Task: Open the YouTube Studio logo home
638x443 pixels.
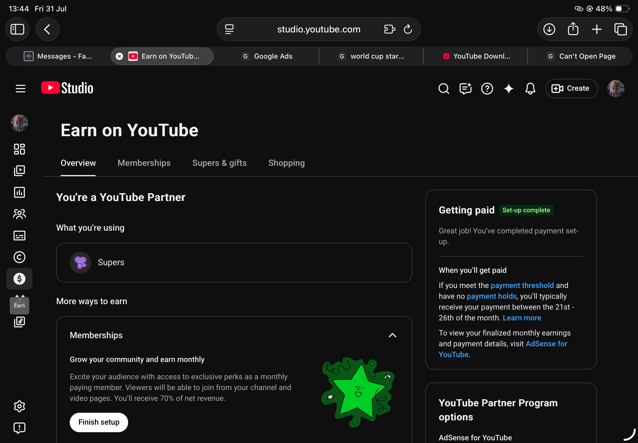Action: point(67,88)
